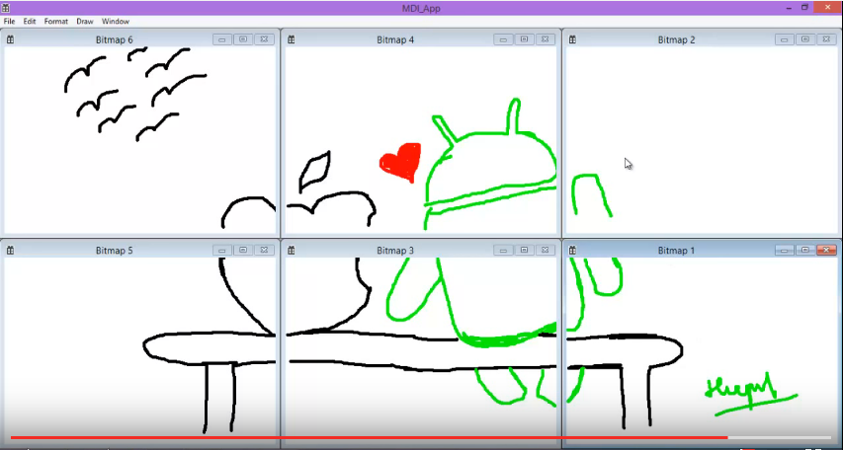Minimize the Bitmap 4 child window
Screen dimensions: 843x450
(x=503, y=39)
